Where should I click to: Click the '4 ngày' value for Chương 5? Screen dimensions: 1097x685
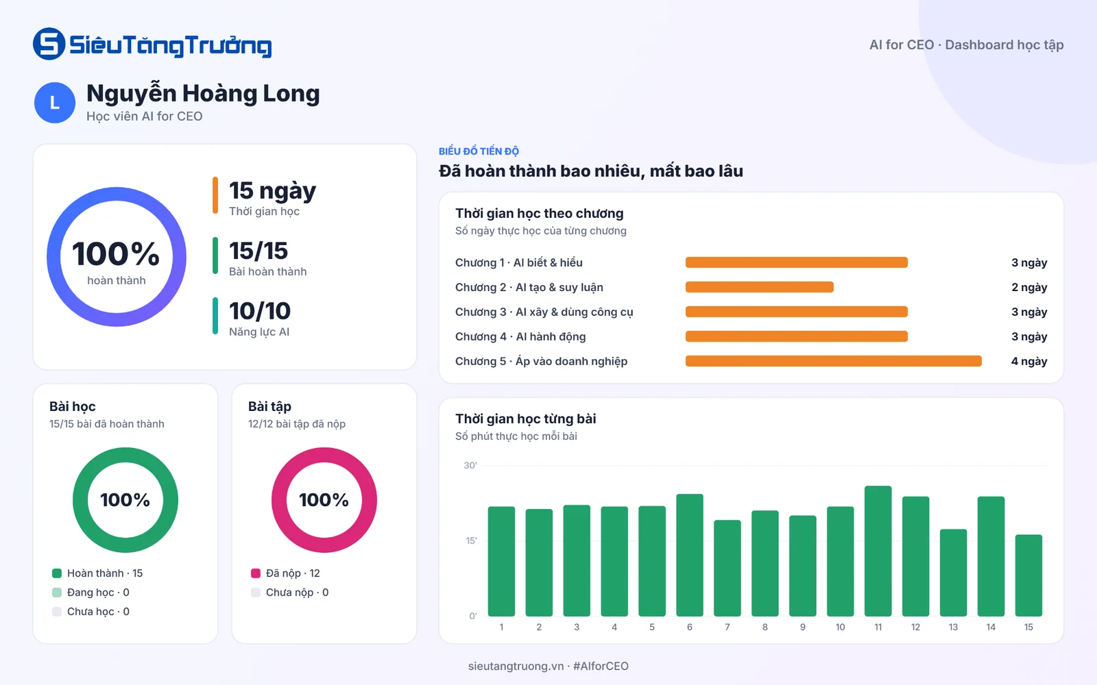pos(1029,361)
